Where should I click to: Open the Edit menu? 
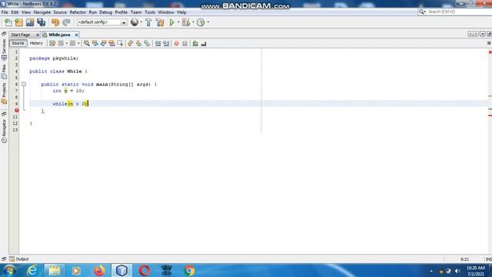[x=15, y=12]
